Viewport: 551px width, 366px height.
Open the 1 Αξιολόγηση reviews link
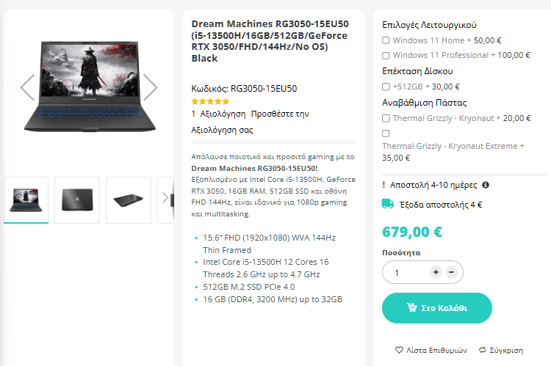point(218,114)
